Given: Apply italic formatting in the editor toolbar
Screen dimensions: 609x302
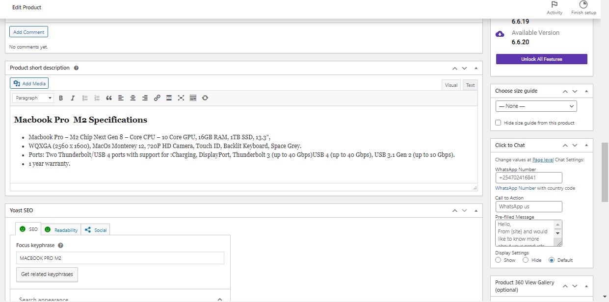Looking at the screenshot, I should pyautogui.click(x=73, y=98).
